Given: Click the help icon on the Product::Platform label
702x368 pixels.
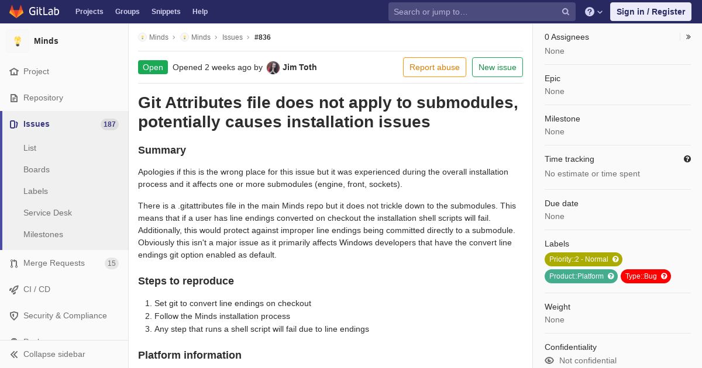Looking at the screenshot, I should click(x=611, y=276).
